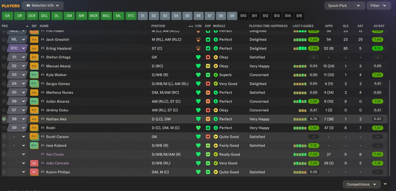This screenshot has height=191, width=396.
Task: Open the Competitions dropdown
Action: pyautogui.click(x=361, y=184)
